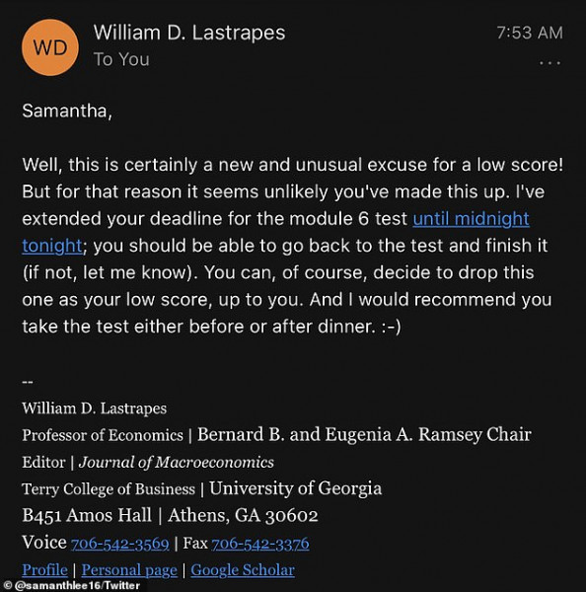Open the "until midnight" date link
The height and width of the screenshot is (592, 586).
pyautogui.click(x=471, y=219)
